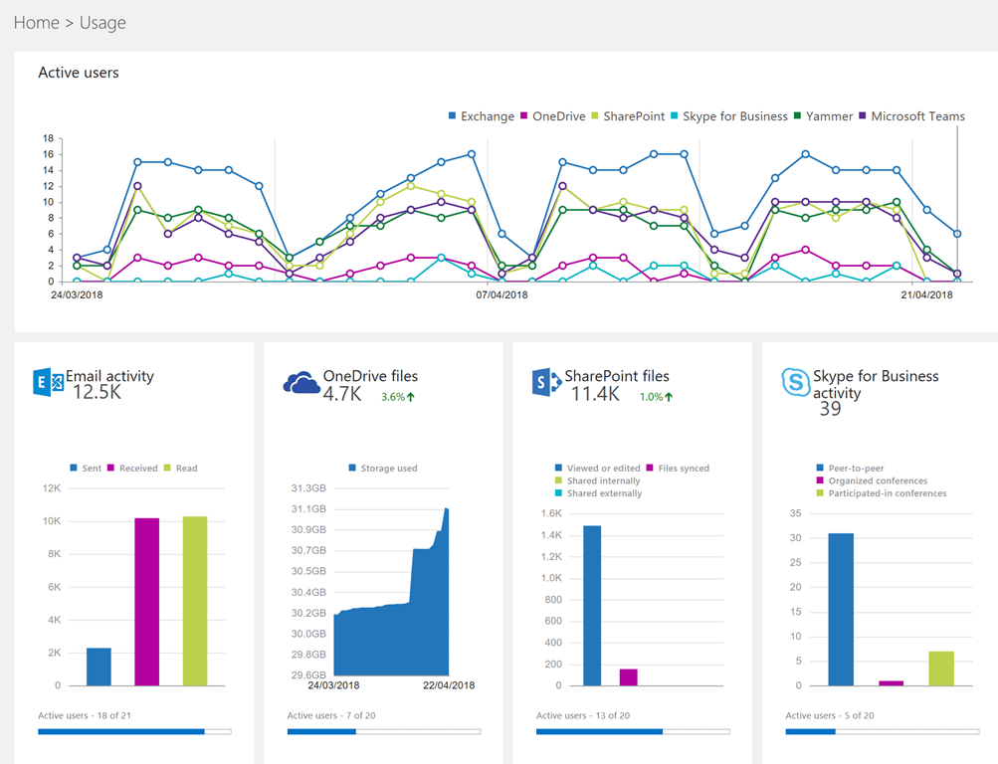Click 'Active users - 5 of 20' text
Image resolution: width=998 pixels, height=764 pixels.
click(829, 715)
